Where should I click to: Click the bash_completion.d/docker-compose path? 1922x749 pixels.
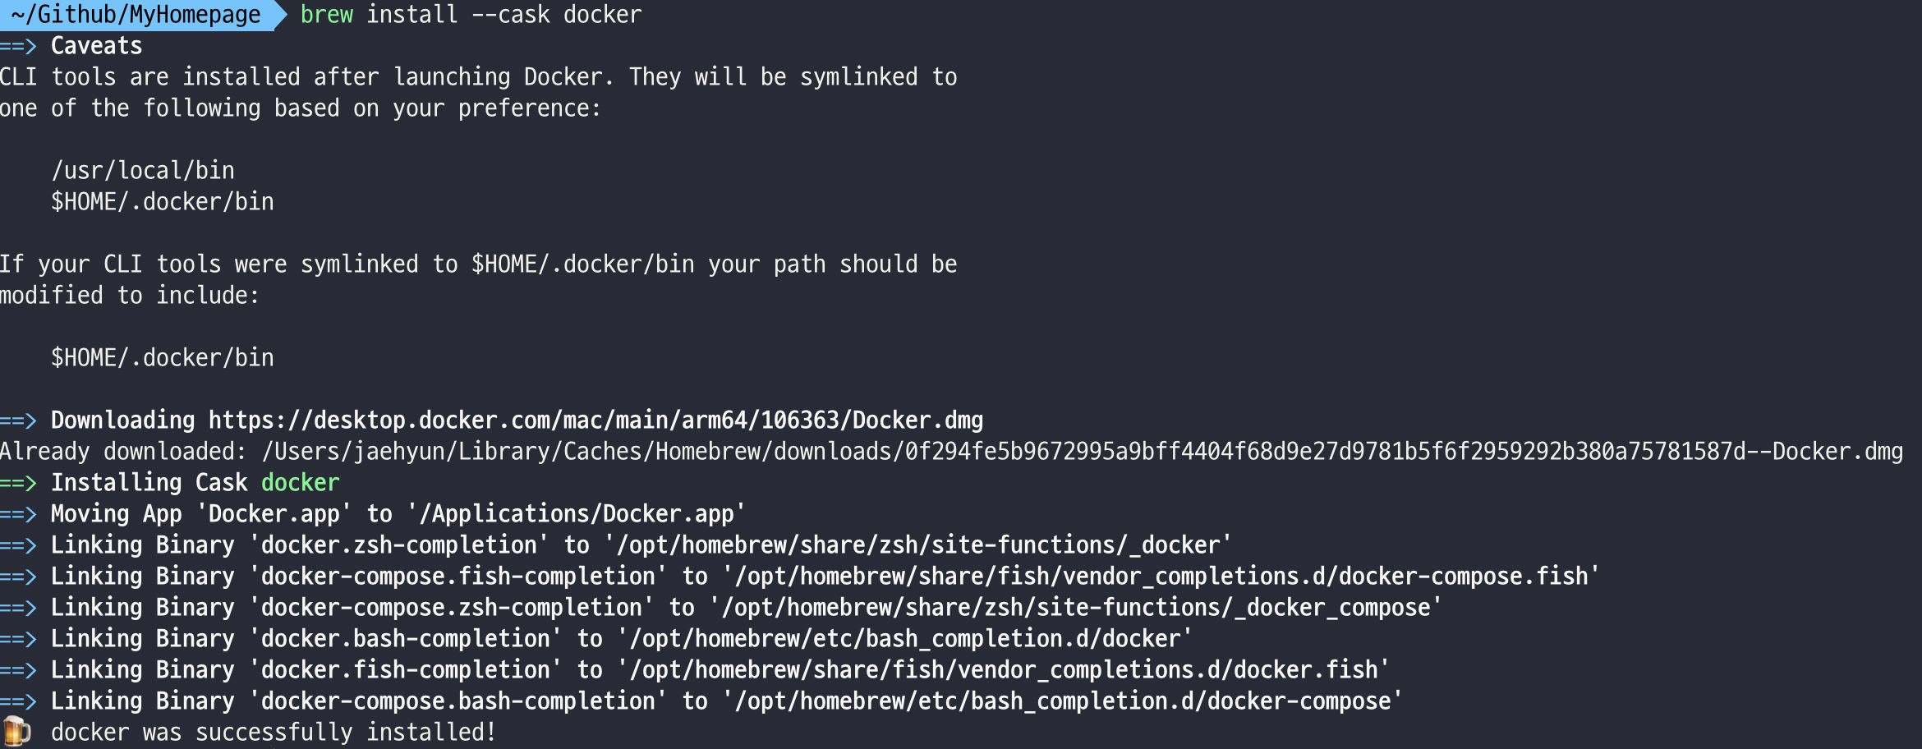pyautogui.click(x=1063, y=701)
